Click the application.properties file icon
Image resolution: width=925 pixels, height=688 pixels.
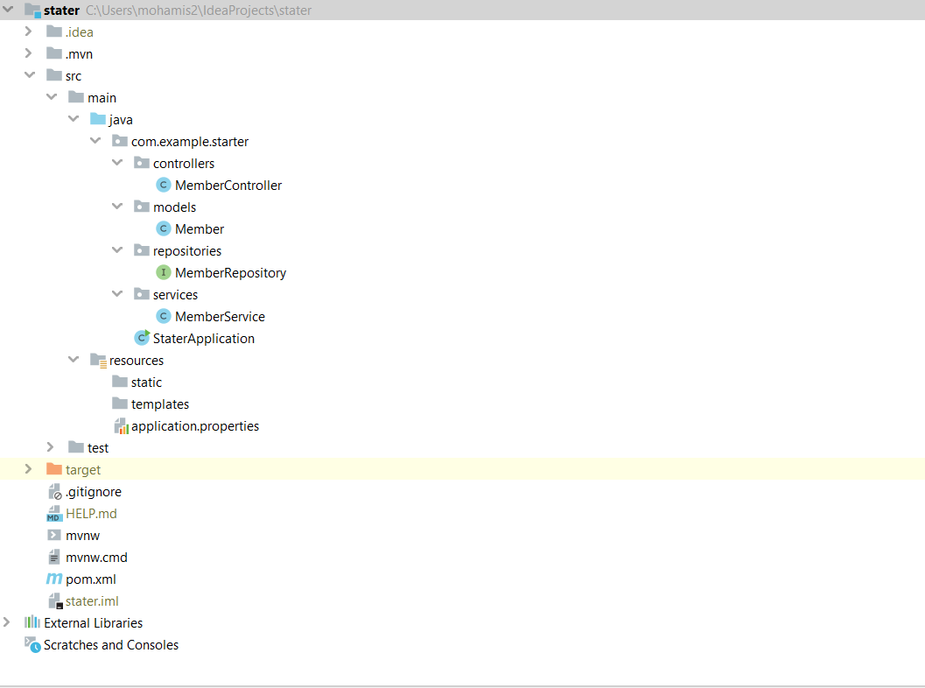tap(121, 425)
